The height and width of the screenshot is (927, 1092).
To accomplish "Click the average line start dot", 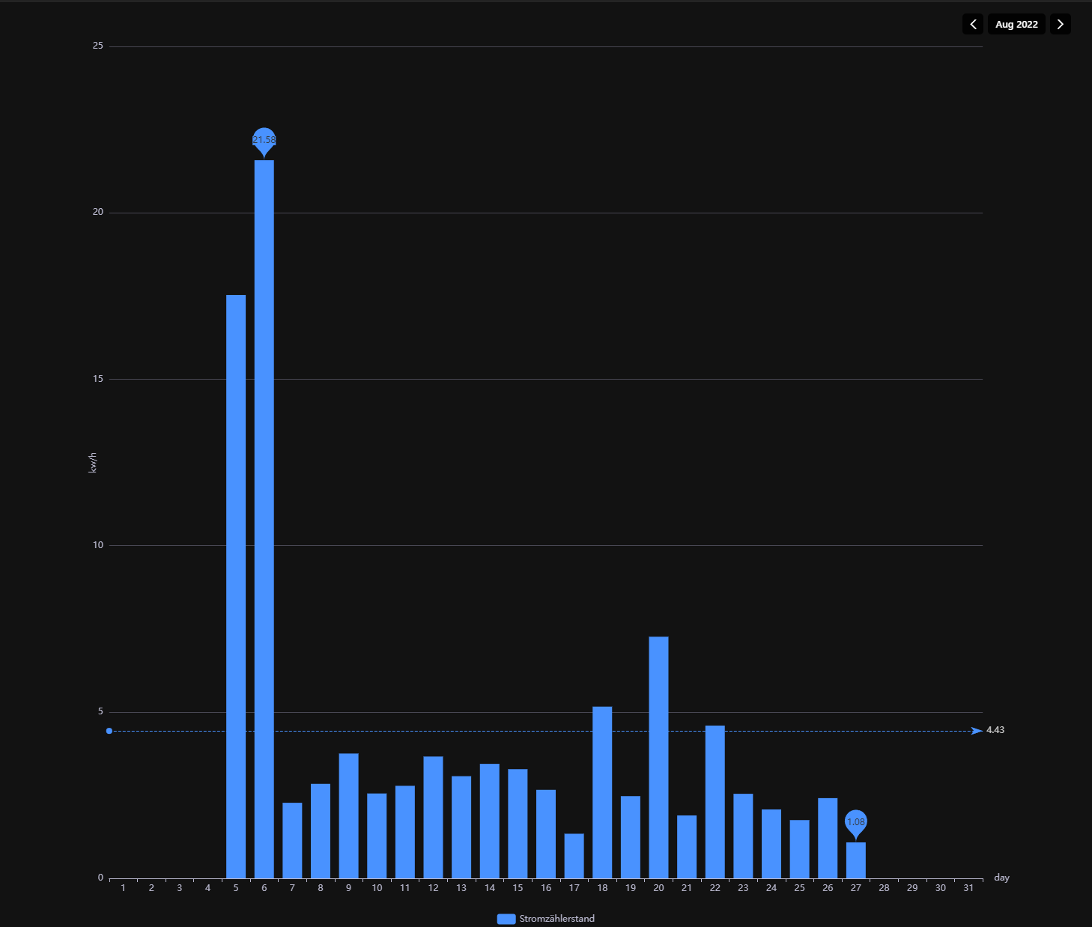I will [x=109, y=731].
